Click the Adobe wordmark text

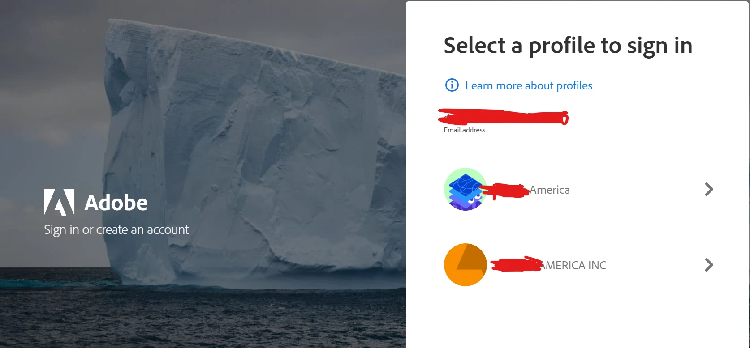click(116, 203)
